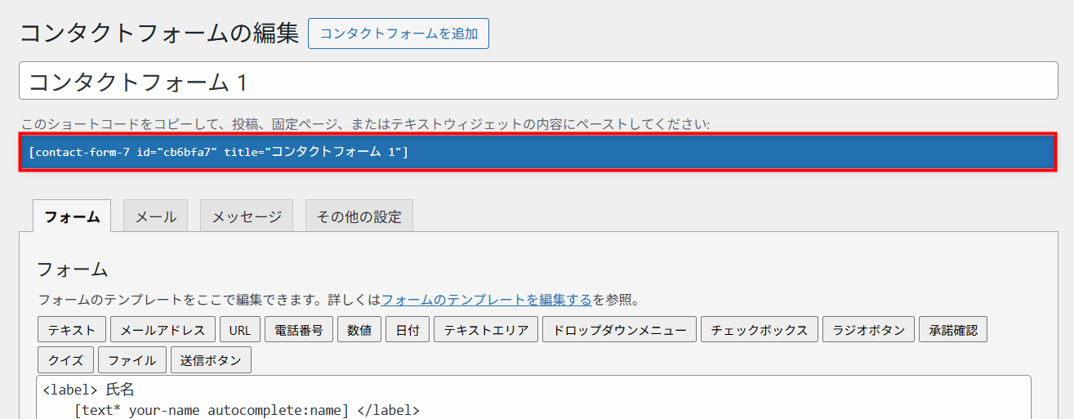Click the shortcode copy instruction text
This screenshot has height=419, width=1074.
366,123
